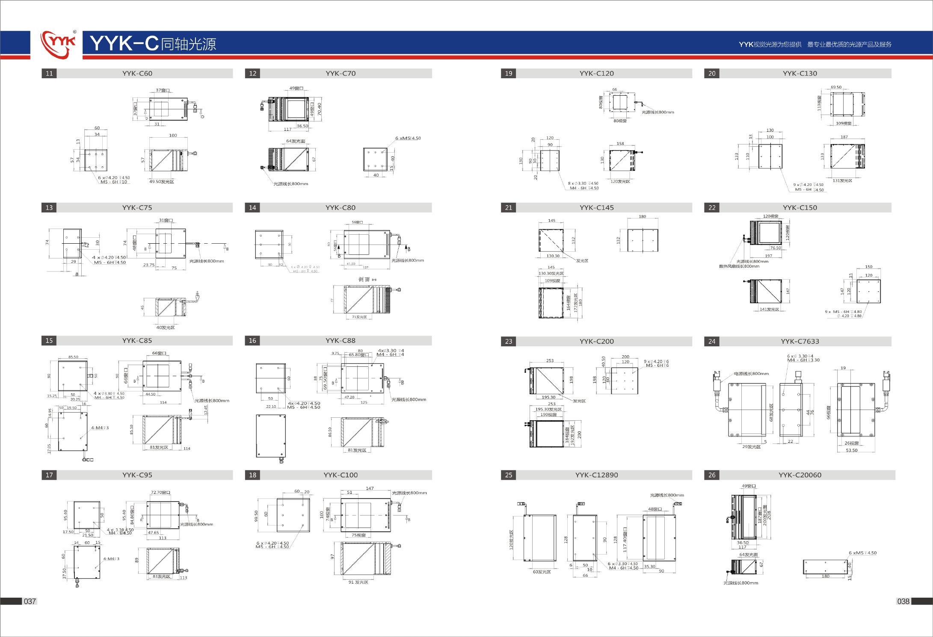Viewport: 933px width, 637px height.
Task: Select the 'YYK-C150' section heading
Action: 800,208
